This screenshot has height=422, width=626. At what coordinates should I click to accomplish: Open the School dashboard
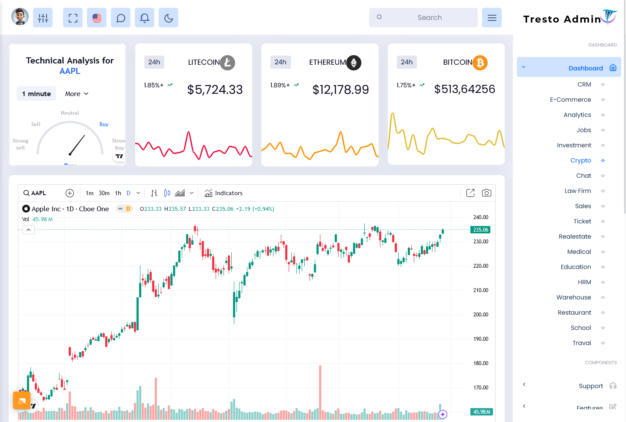[x=581, y=328]
